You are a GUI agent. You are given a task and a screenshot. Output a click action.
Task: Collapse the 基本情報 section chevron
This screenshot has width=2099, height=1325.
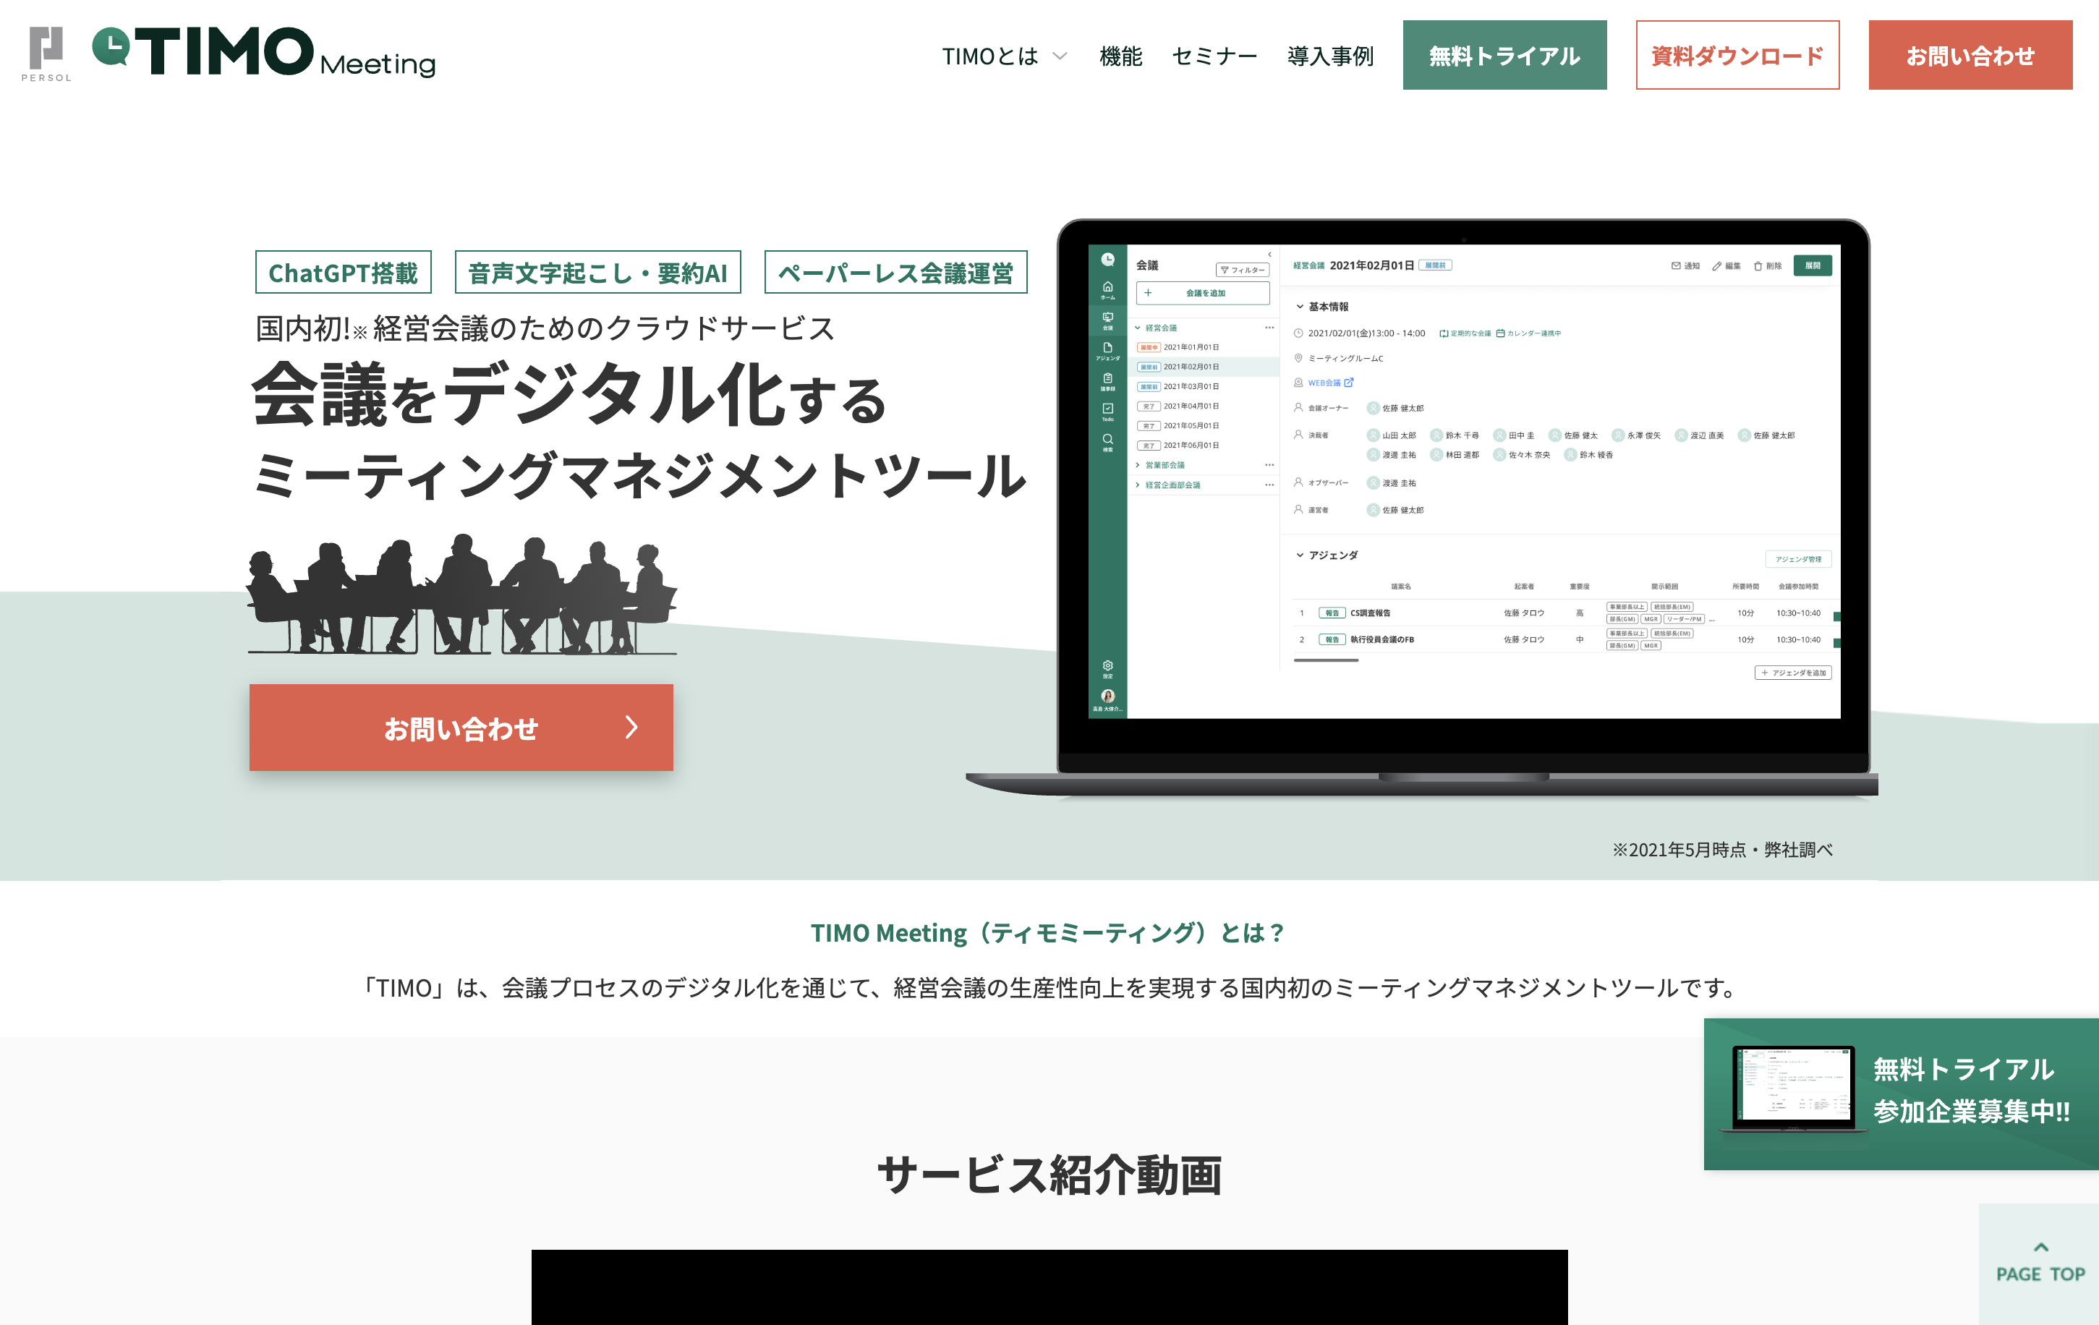point(1300,307)
